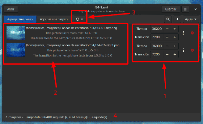Decrease the day picture Tiempo
The width and height of the screenshot is (203, 124).
[167, 29]
